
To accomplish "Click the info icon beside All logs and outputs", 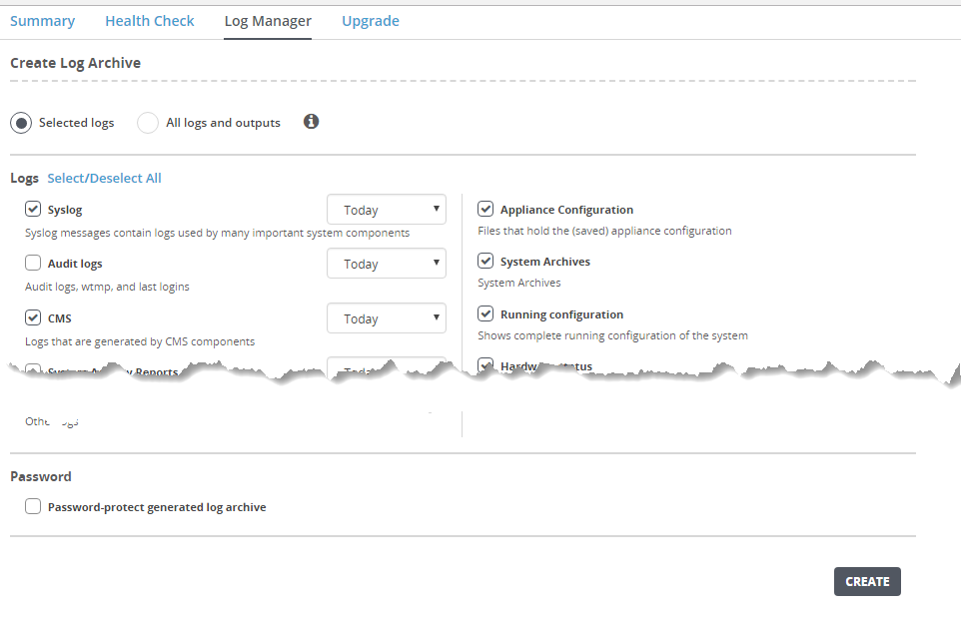I will click(312, 121).
